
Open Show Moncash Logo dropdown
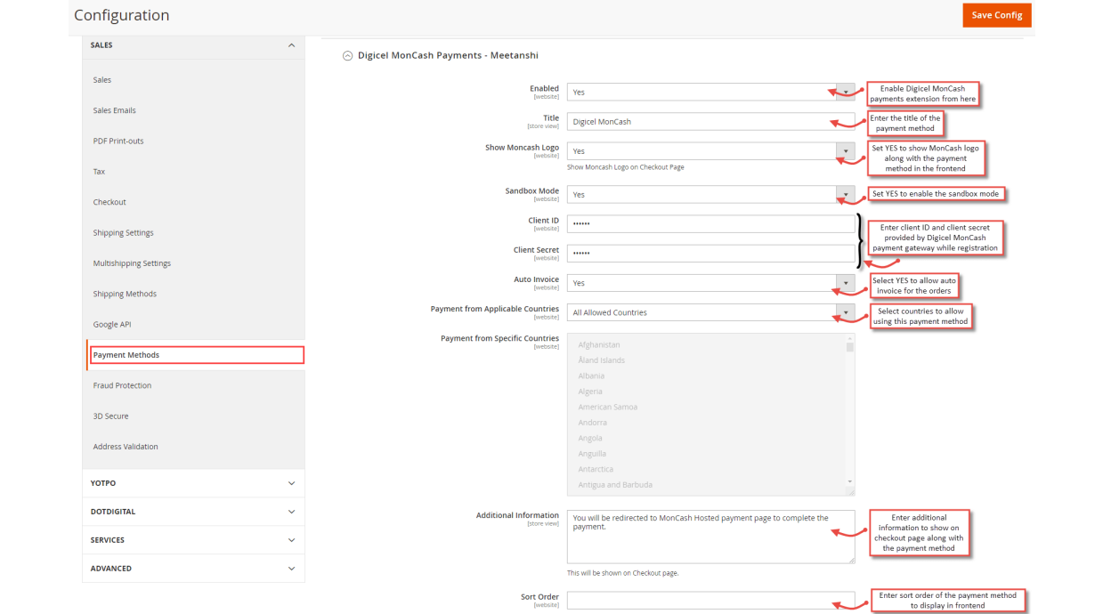[710, 151]
